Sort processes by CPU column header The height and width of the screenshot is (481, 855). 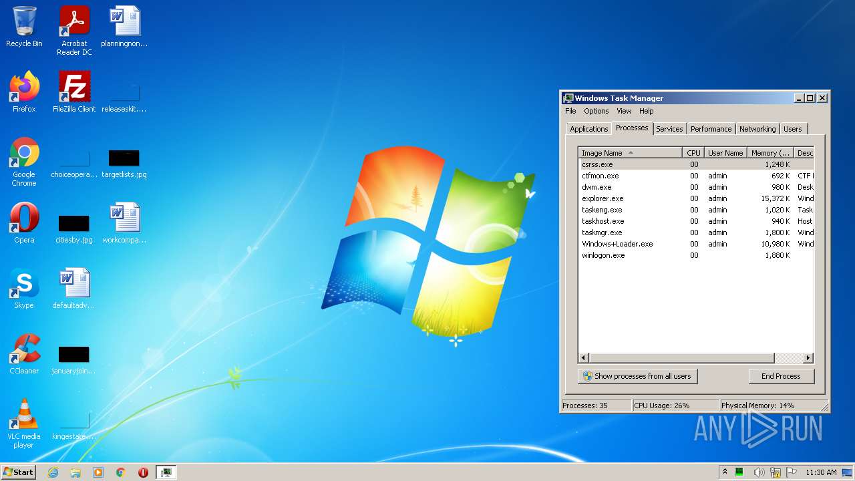(693, 153)
